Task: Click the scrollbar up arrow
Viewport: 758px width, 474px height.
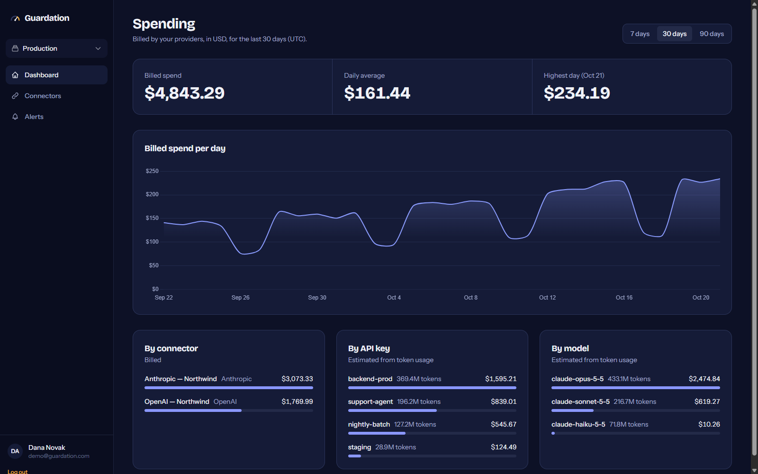Action: (x=754, y=4)
